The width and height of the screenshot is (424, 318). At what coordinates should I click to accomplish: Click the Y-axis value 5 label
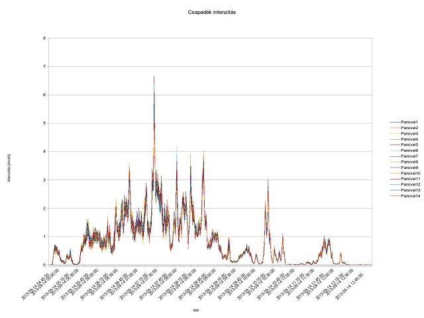pos(44,123)
